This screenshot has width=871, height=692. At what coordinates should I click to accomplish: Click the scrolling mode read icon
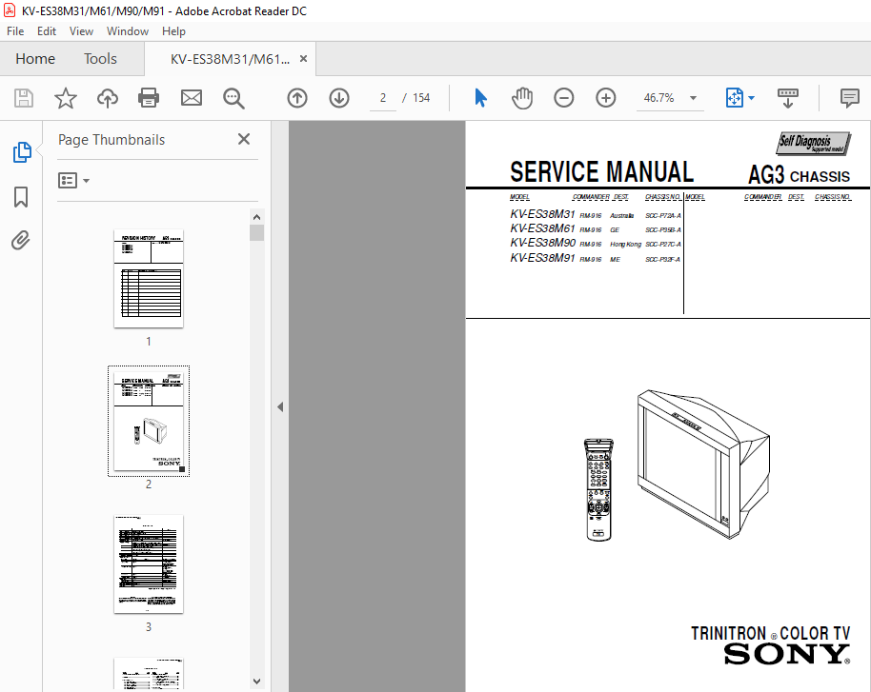(x=787, y=98)
